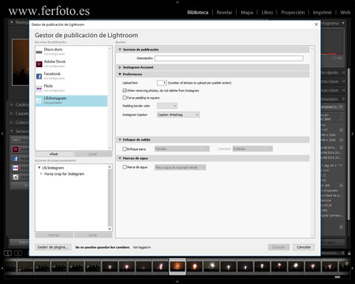Click the right panel vertical scrollbar
Viewport: 355px width, 284px height.
pos(349,144)
